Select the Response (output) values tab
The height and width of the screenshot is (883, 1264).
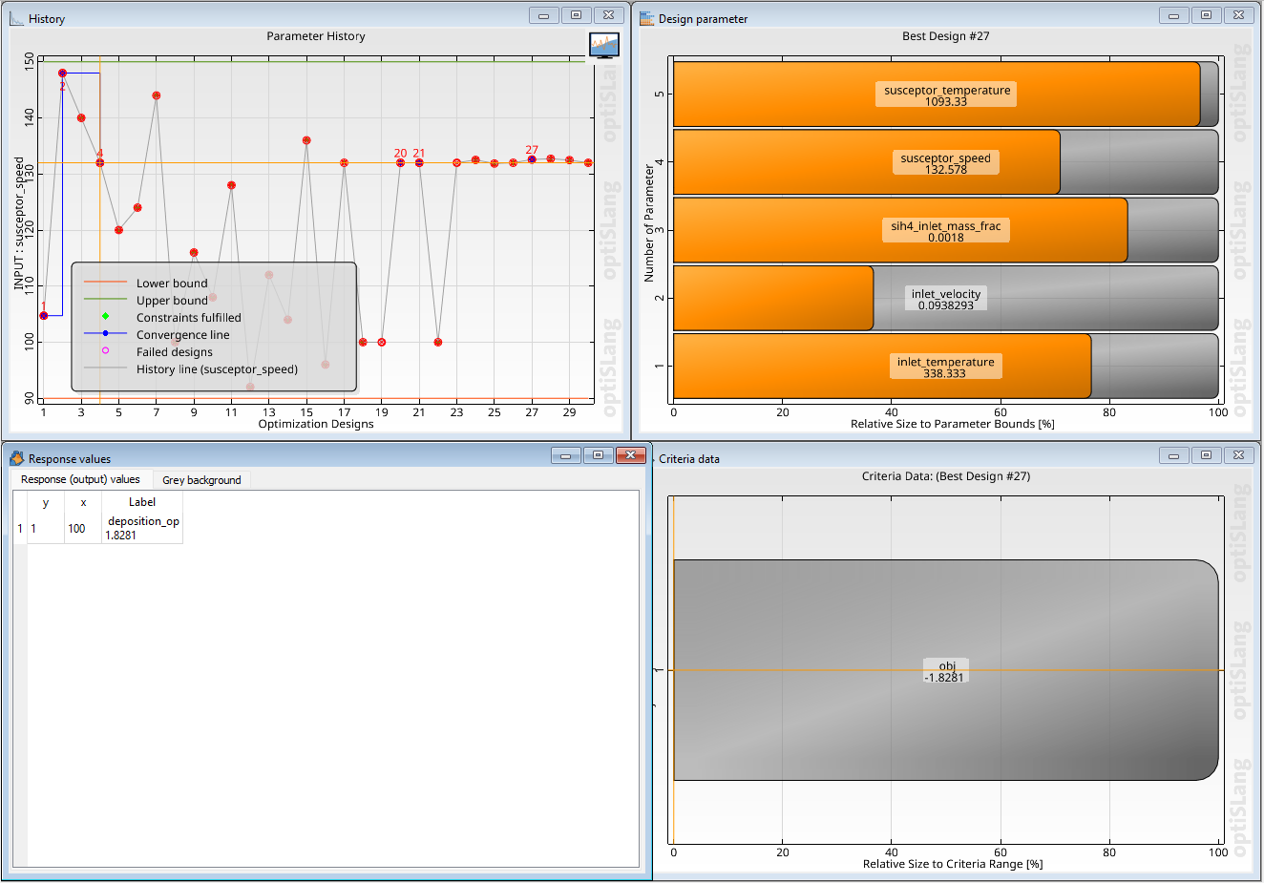point(80,479)
